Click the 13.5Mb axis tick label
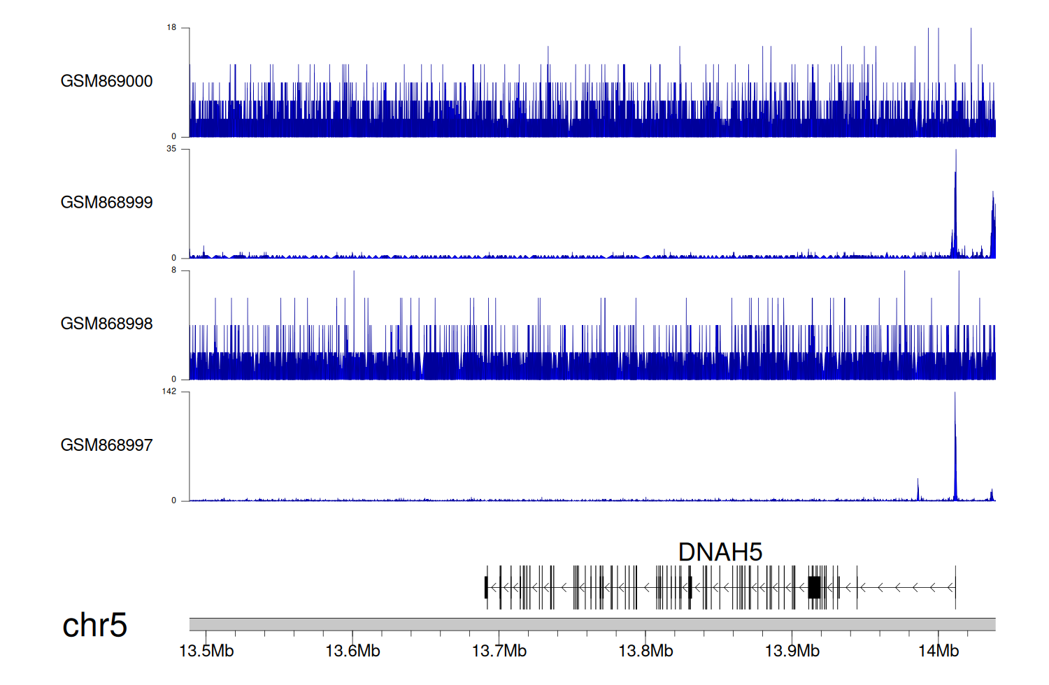This screenshot has width=1049, height=685. click(x=206, y=651)
